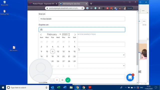Click ellipsis menu in background window toolbar

click(143, 10)
